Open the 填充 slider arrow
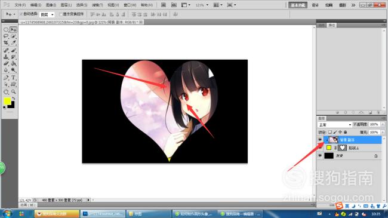The image size is (388, 218). [383, 132]
